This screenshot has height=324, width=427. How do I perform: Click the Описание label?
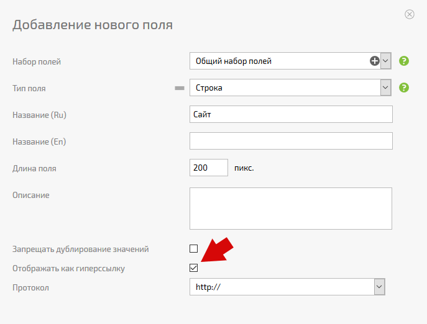click(31, 195)
